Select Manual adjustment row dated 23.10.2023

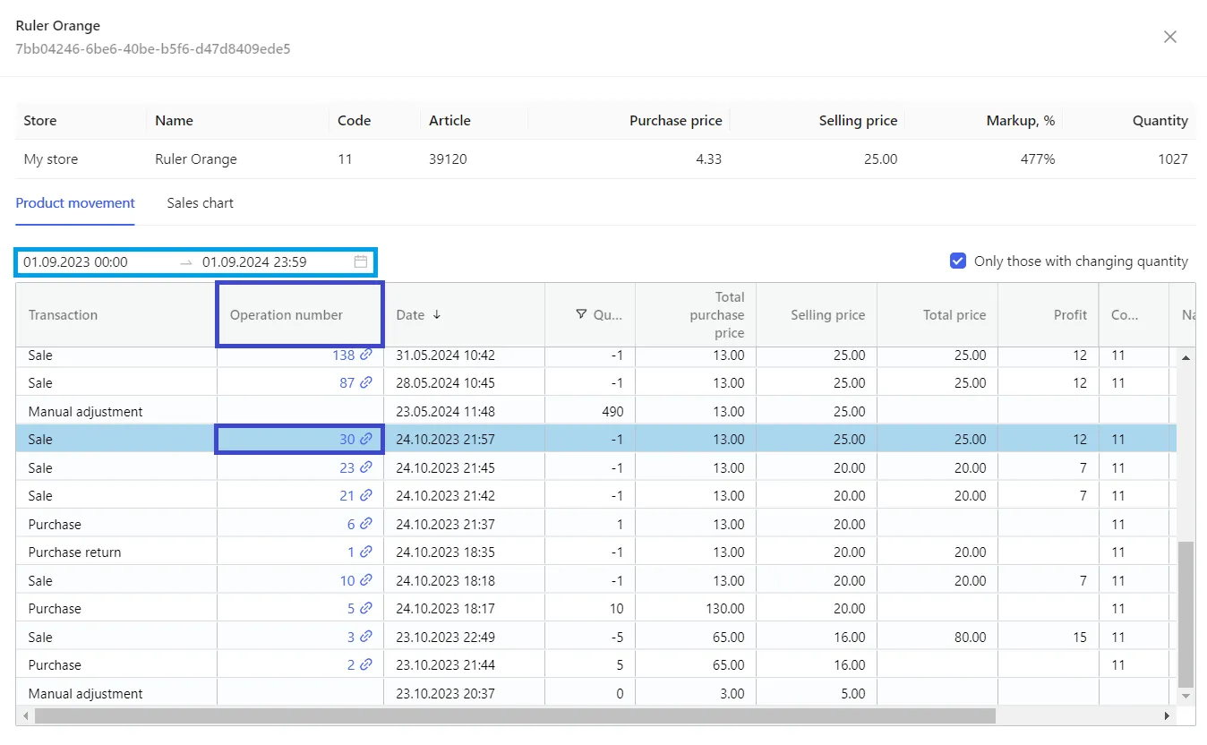[595, 693]
